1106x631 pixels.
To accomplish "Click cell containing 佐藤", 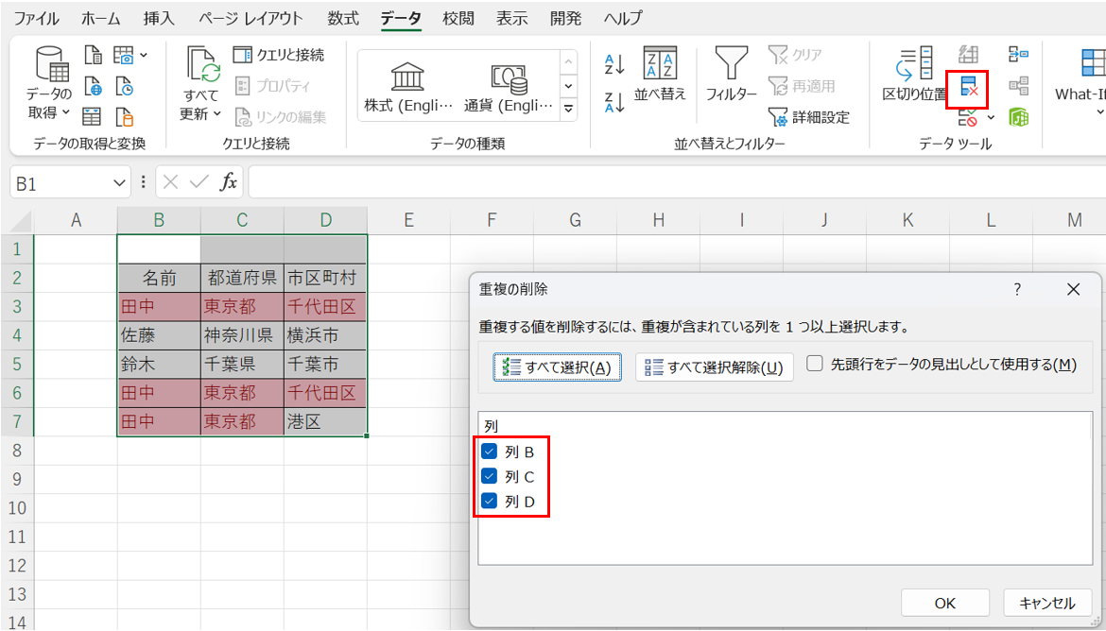I will coord(159,335).
